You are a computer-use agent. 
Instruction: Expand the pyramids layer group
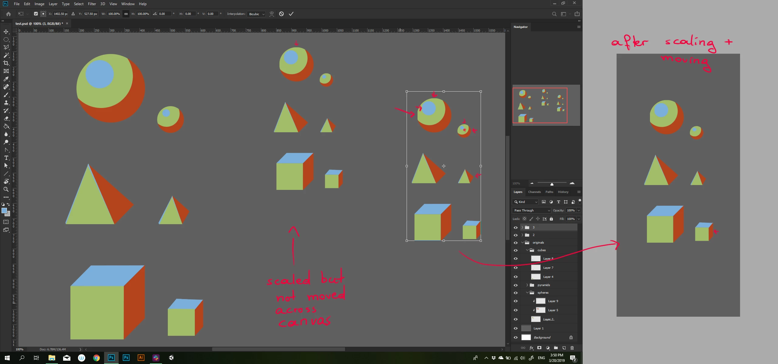(527, 285)
